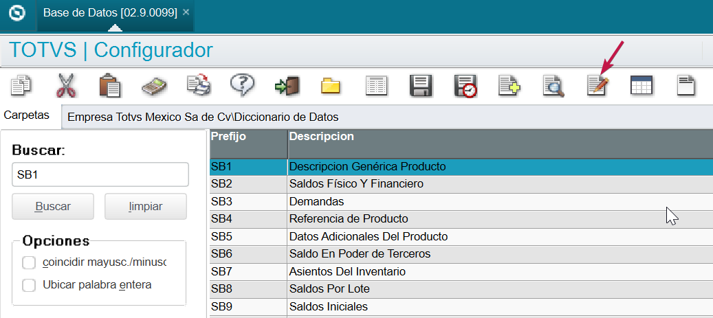
Task: Click the SB3 prefix cell
Action: (249, 201)
